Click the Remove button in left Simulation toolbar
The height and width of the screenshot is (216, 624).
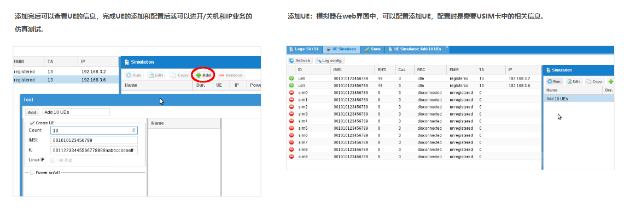pos(231,75)
